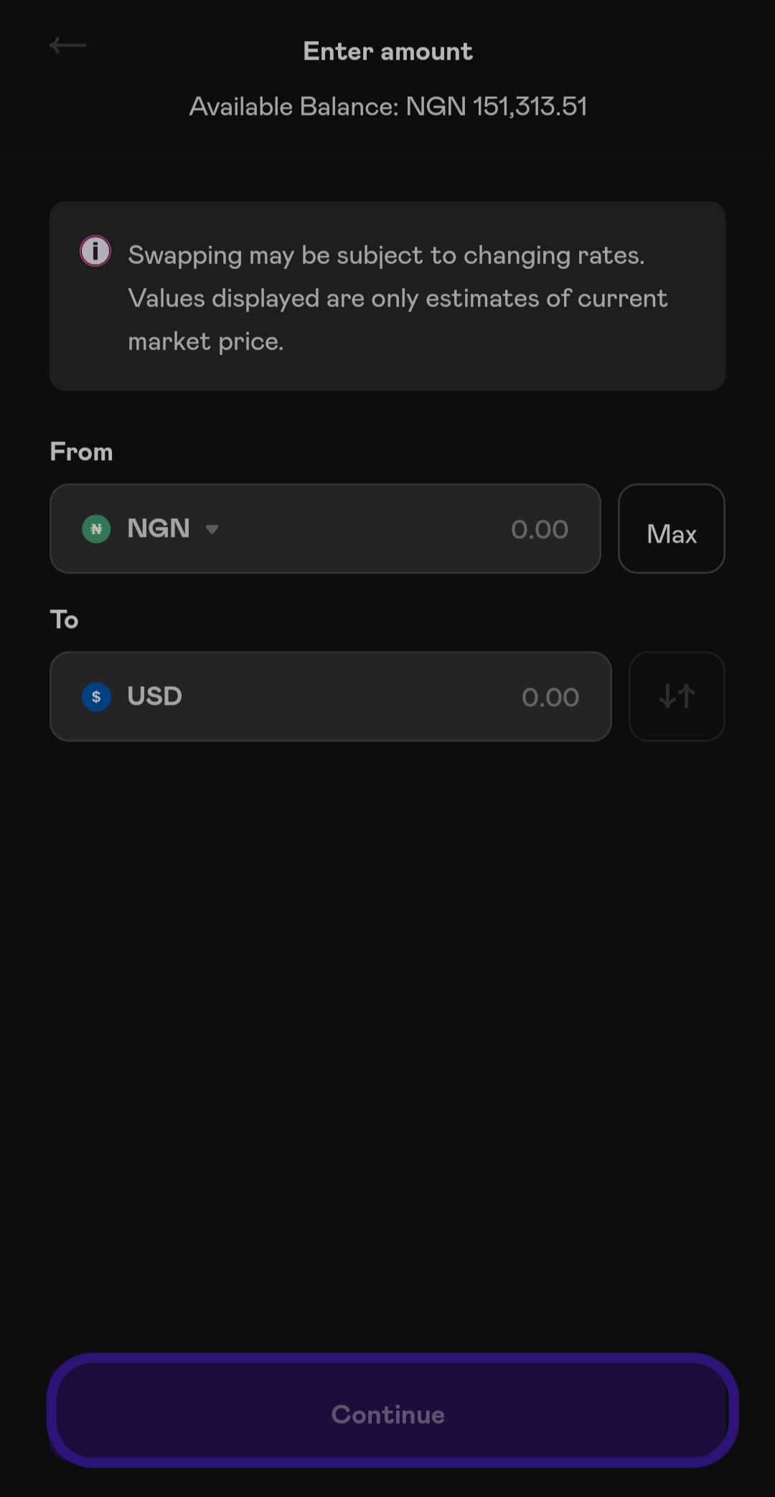Image resolution: width=775 pixels, height=1497 pixels.
Task: Click the From field container box
Action: coord(325,529)
